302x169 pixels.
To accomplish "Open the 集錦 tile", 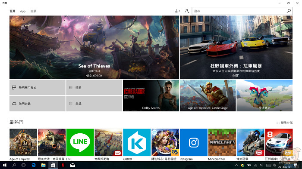I will (94, 104).
